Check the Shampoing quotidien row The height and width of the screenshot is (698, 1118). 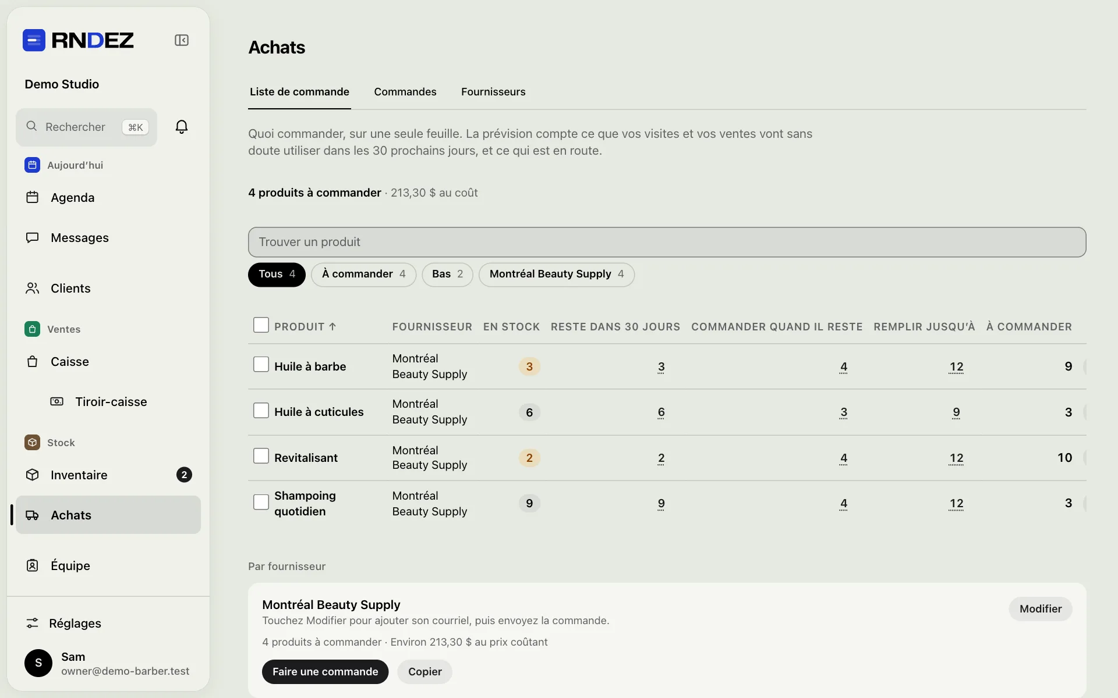click(261, 502)
